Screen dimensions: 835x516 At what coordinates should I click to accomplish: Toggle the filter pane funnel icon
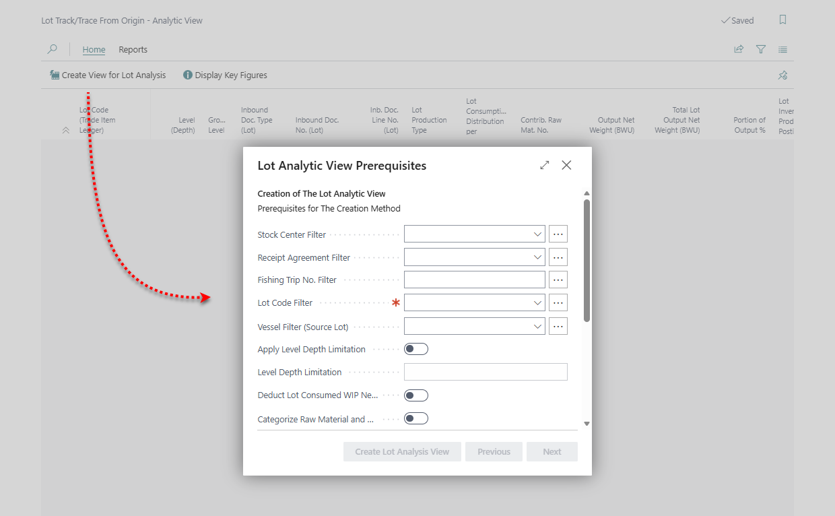761,49
